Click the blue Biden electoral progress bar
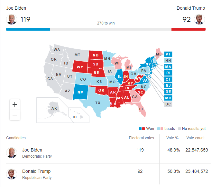212x187 pixels. click(28, 29)
